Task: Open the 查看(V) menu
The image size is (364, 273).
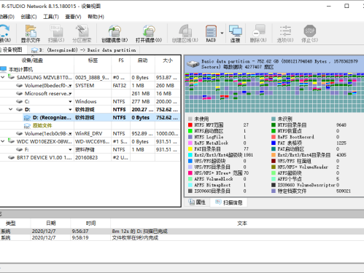Action: pyautogui.click(x=73, y=17)
